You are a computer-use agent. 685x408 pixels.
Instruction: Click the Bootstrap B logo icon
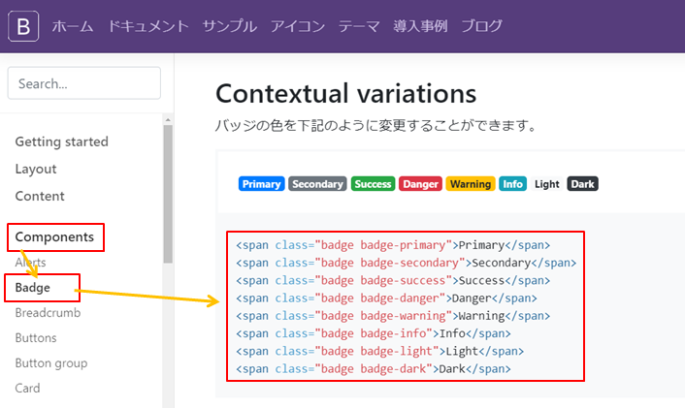tap(23, 25)
